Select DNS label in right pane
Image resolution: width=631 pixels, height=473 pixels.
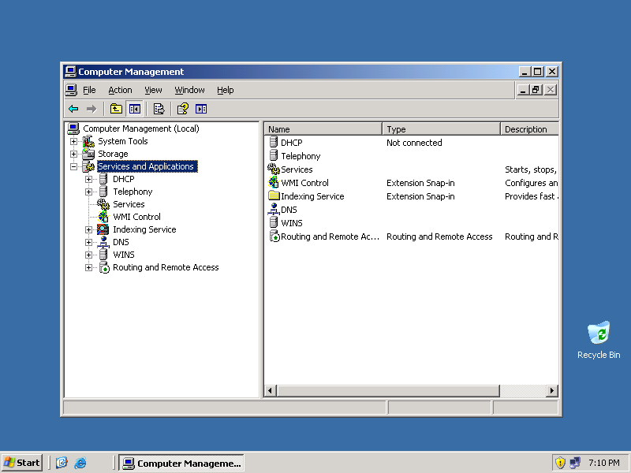289,210
